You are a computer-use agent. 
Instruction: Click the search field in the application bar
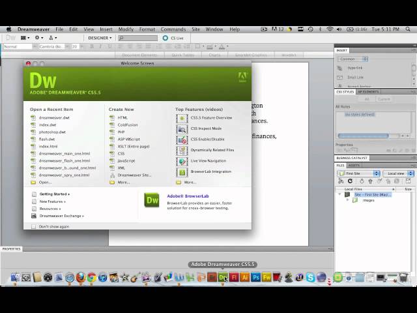point(137,38)
